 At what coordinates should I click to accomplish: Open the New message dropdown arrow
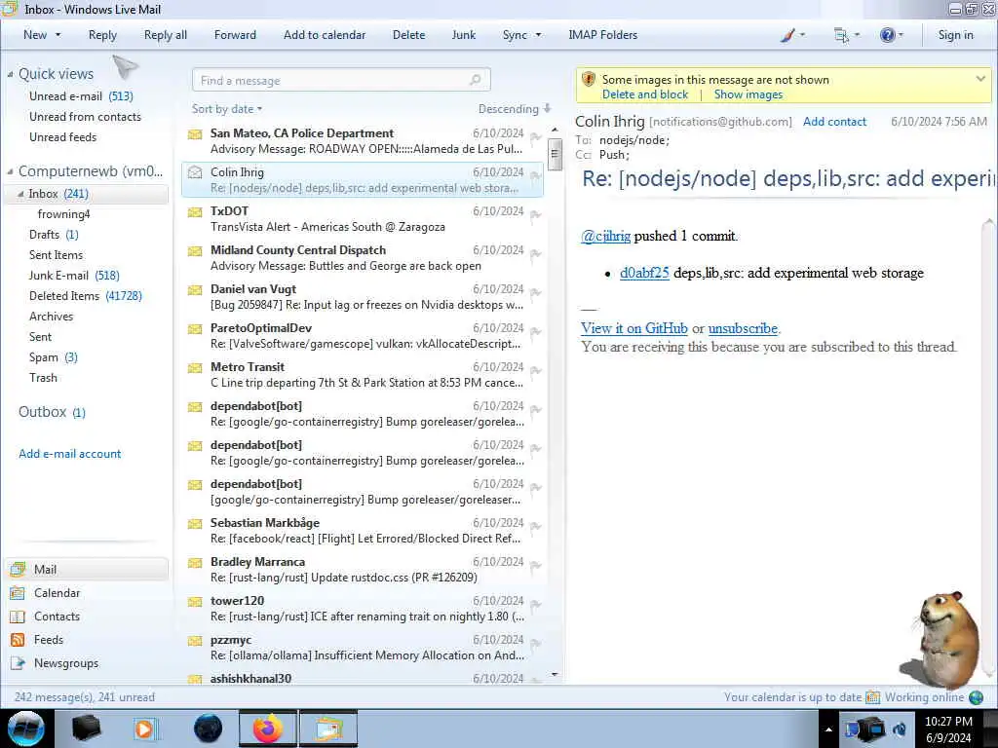click(58, 35)
